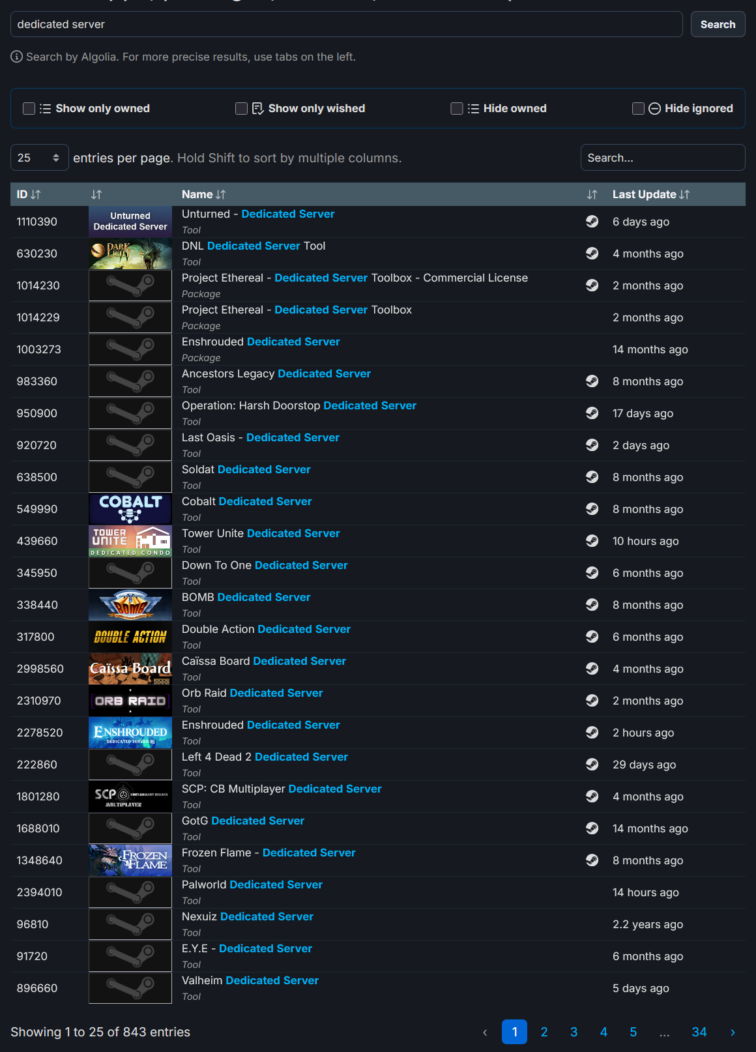Sort table by Name column
756x1052 pixels.
(x=204, y=194)
